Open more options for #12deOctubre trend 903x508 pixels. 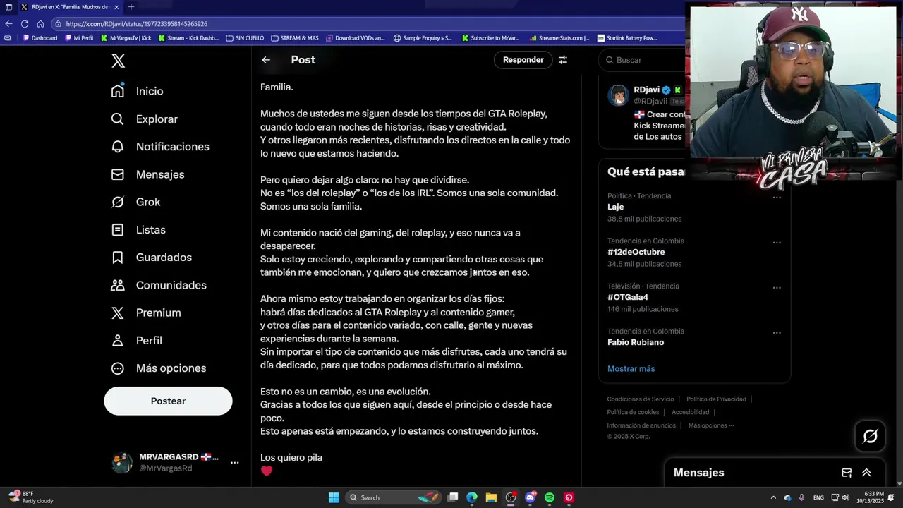[777, 243]
